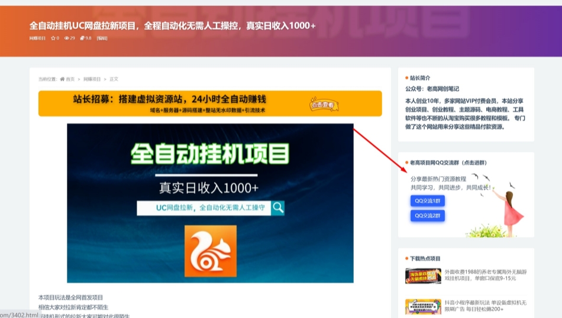Screen dimensions: 562x318
Task: Click the star favorites icon in header
Action: tap(53, 38)
